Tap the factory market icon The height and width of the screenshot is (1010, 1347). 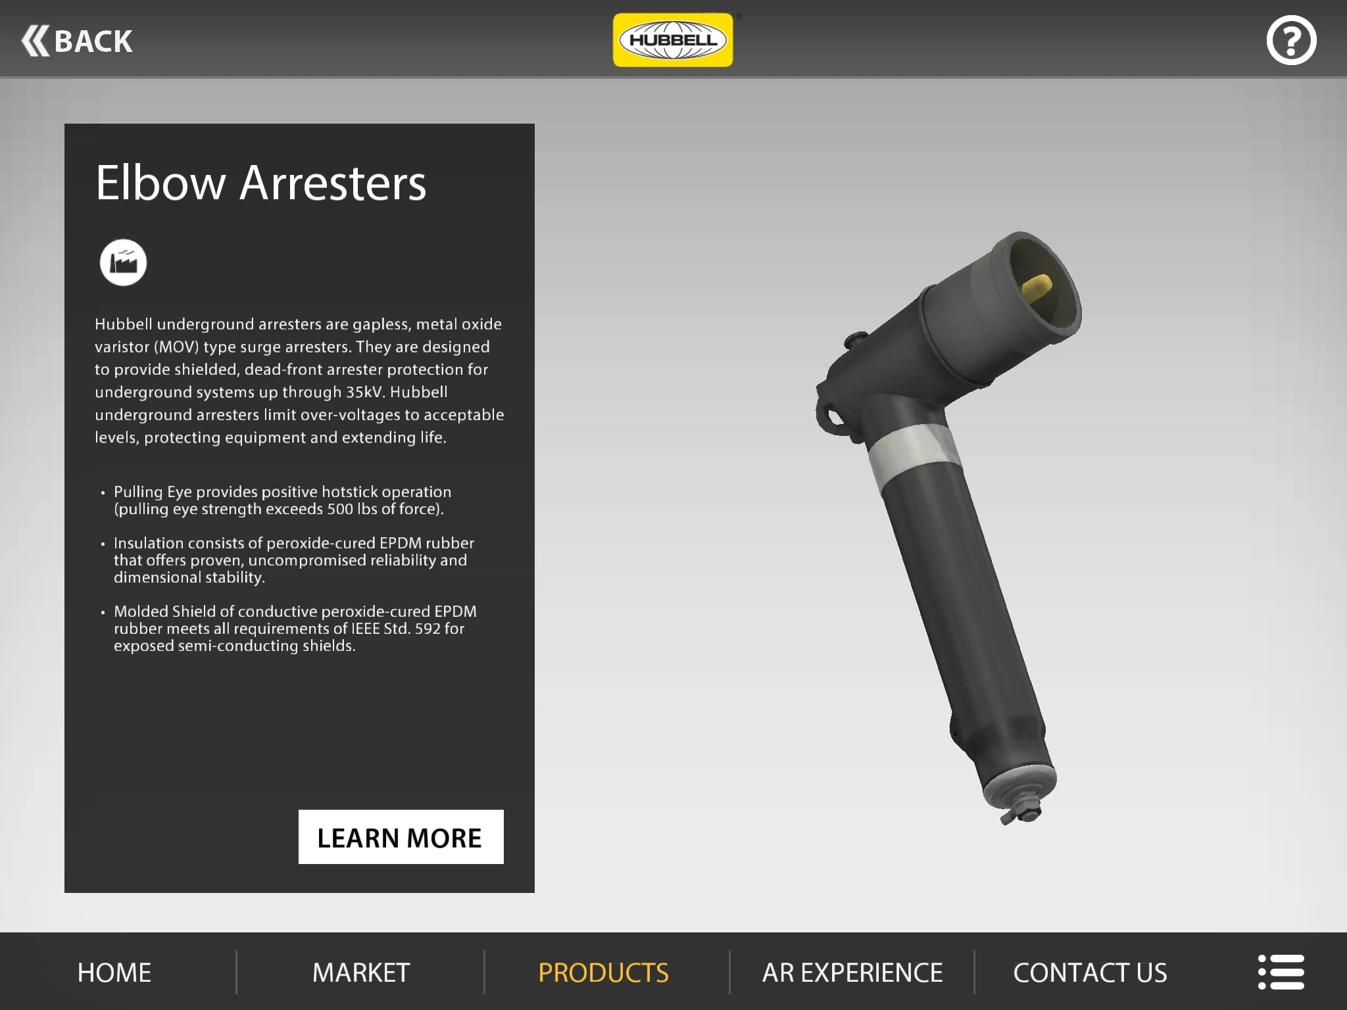coord(123,262)
